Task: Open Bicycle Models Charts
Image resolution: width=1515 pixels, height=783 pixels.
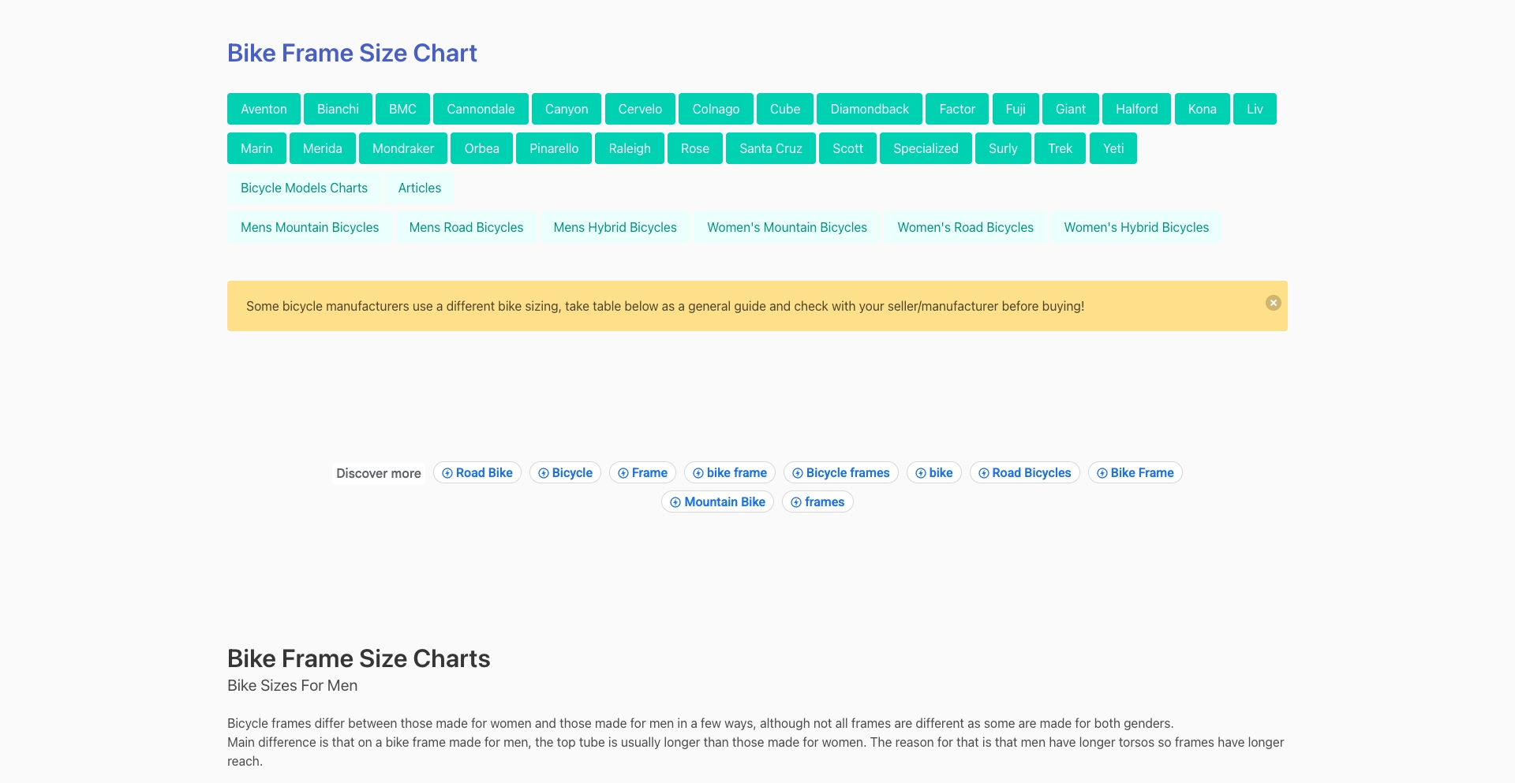Action: [x=303, y=188]
